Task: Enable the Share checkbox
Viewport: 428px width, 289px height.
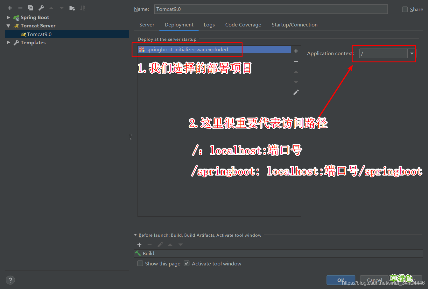Action: coord(405,9)
